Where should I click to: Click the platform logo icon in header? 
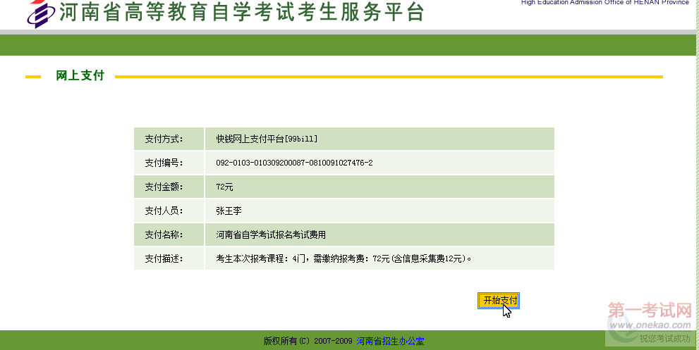pyautogui.click(x=42, y=13)
